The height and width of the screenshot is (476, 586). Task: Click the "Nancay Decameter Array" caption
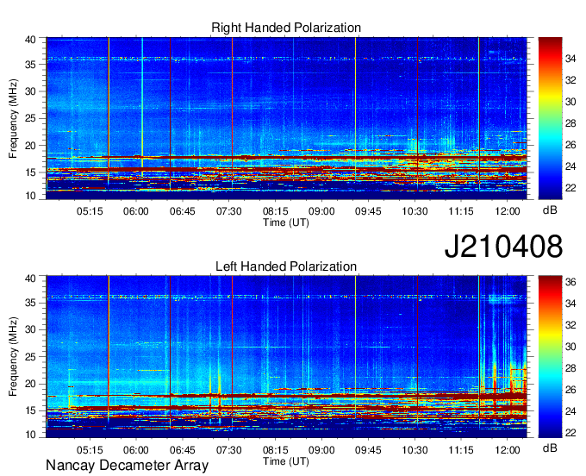click(127, 466)
